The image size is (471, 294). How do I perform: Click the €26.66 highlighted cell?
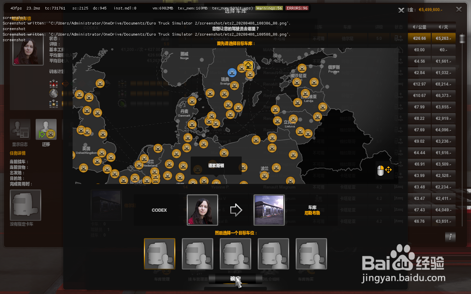tap(420, 38)
